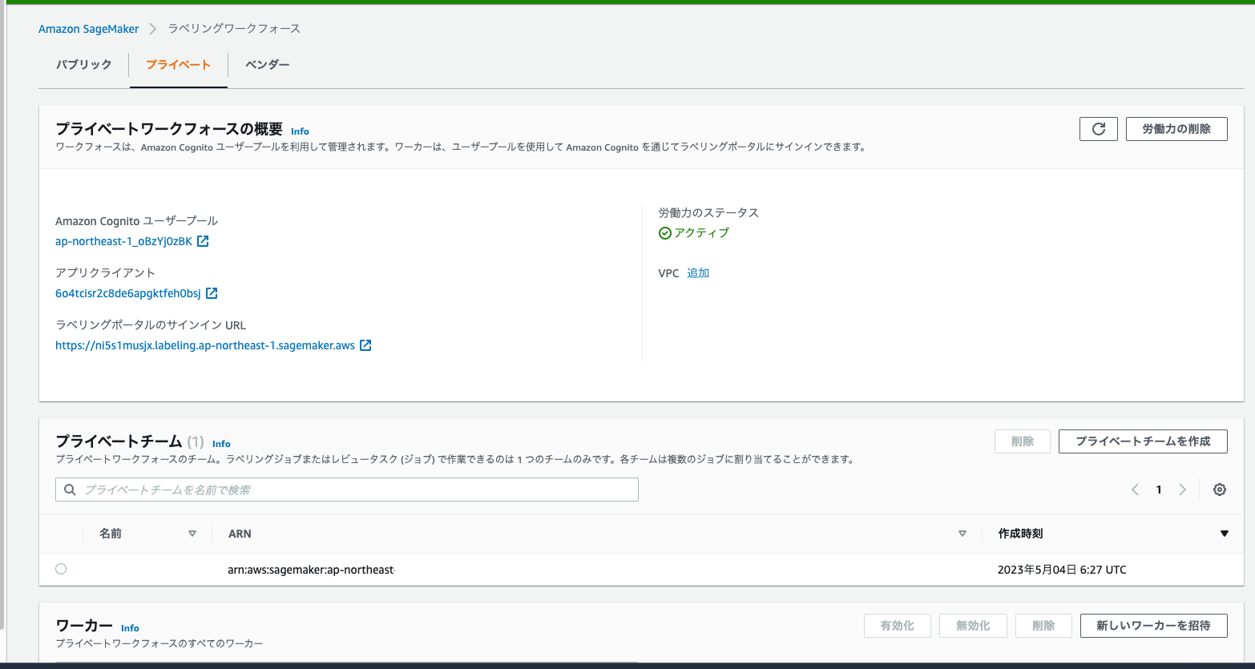Viewport: 1255px width, 669px height.
Task: Click ラベリングワークフォース breadcrumb text
Action: click(234, 29)
